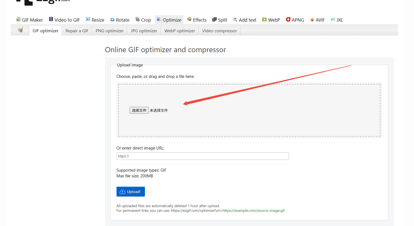Open the WebP menu label
Viewport: 414px width, 226px height.
[274, 20]
